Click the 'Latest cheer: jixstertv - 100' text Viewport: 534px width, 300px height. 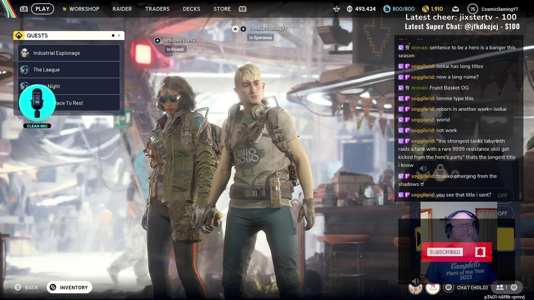461,17
